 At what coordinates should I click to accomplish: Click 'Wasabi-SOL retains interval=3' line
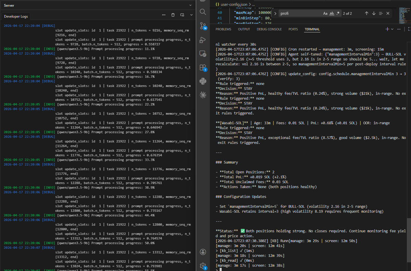tap(299, 211)
